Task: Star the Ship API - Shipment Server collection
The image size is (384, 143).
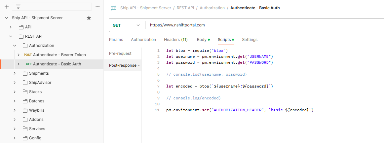Action: pos(89,18)
